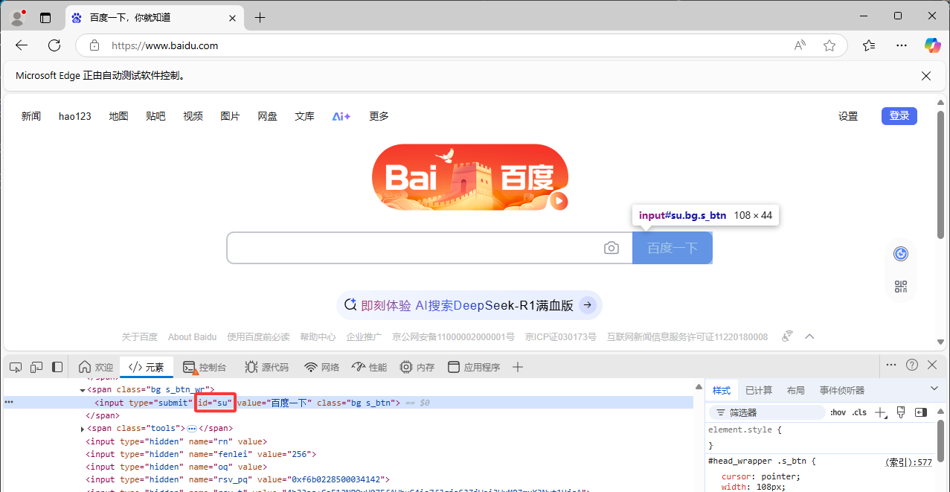Switch to the 欢迎 DevTools tab
The height and width of the screenshot is (492, 950).
(96, 367)
